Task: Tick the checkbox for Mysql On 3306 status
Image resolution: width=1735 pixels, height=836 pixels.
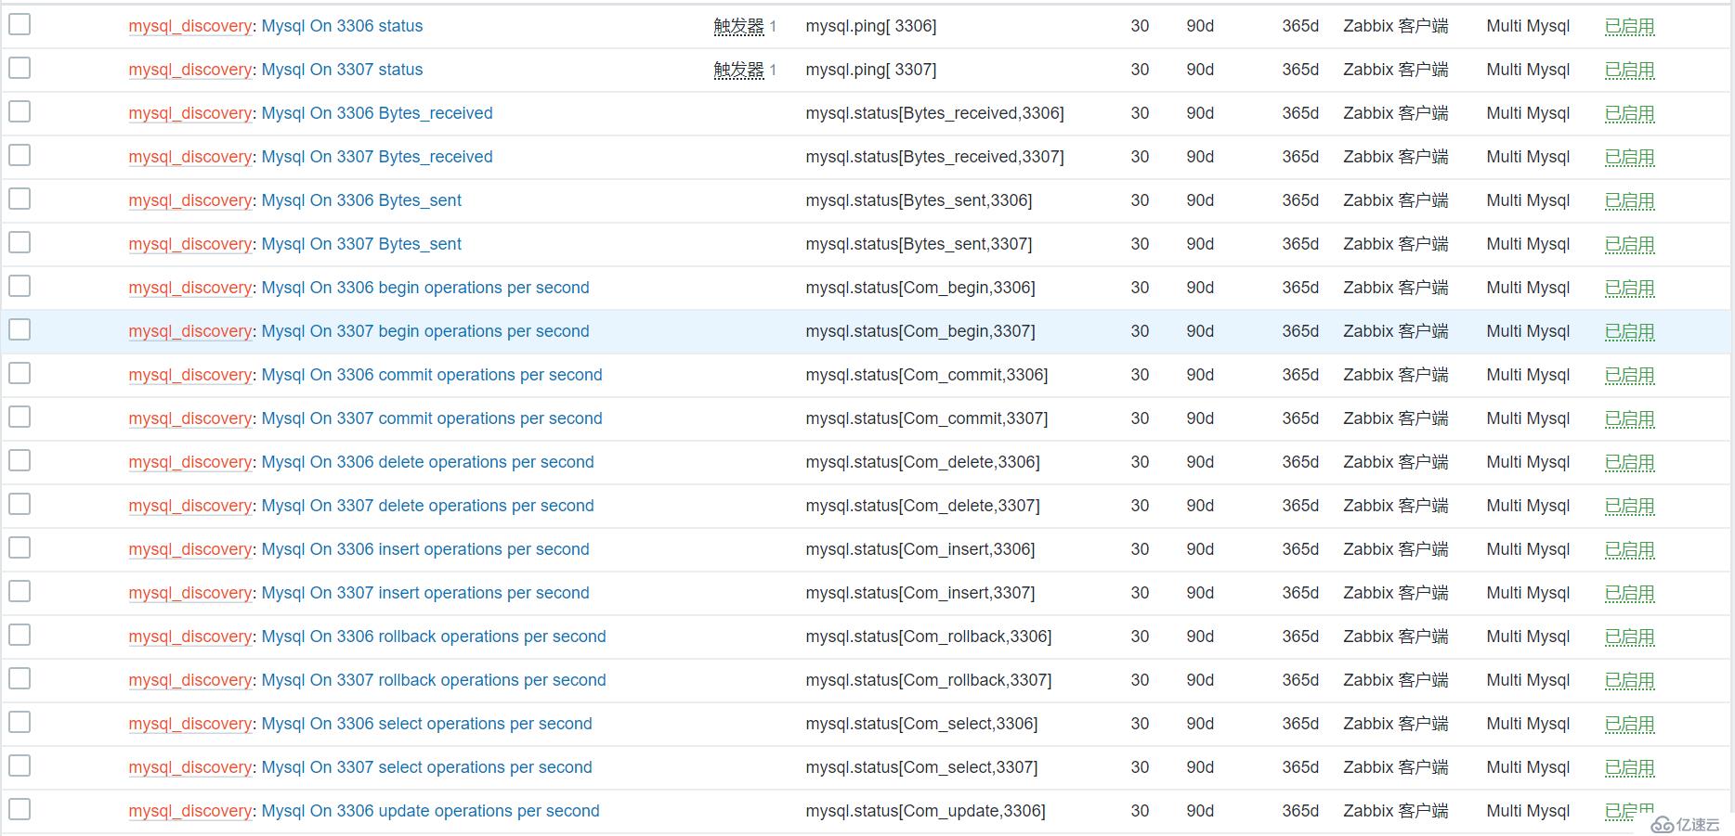Action: (x=20, y=24)
